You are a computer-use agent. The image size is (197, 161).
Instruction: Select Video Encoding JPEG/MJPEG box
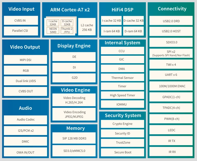(74, 114)
